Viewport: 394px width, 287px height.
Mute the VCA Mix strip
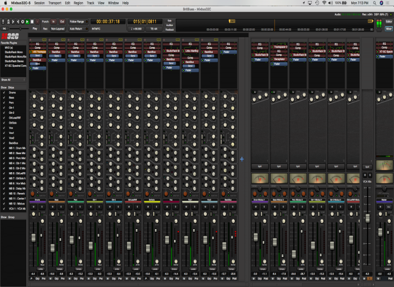[x=365, y=175]
